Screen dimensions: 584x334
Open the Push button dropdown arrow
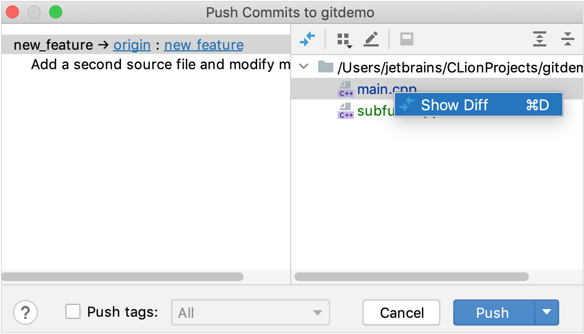pos(547,312)
